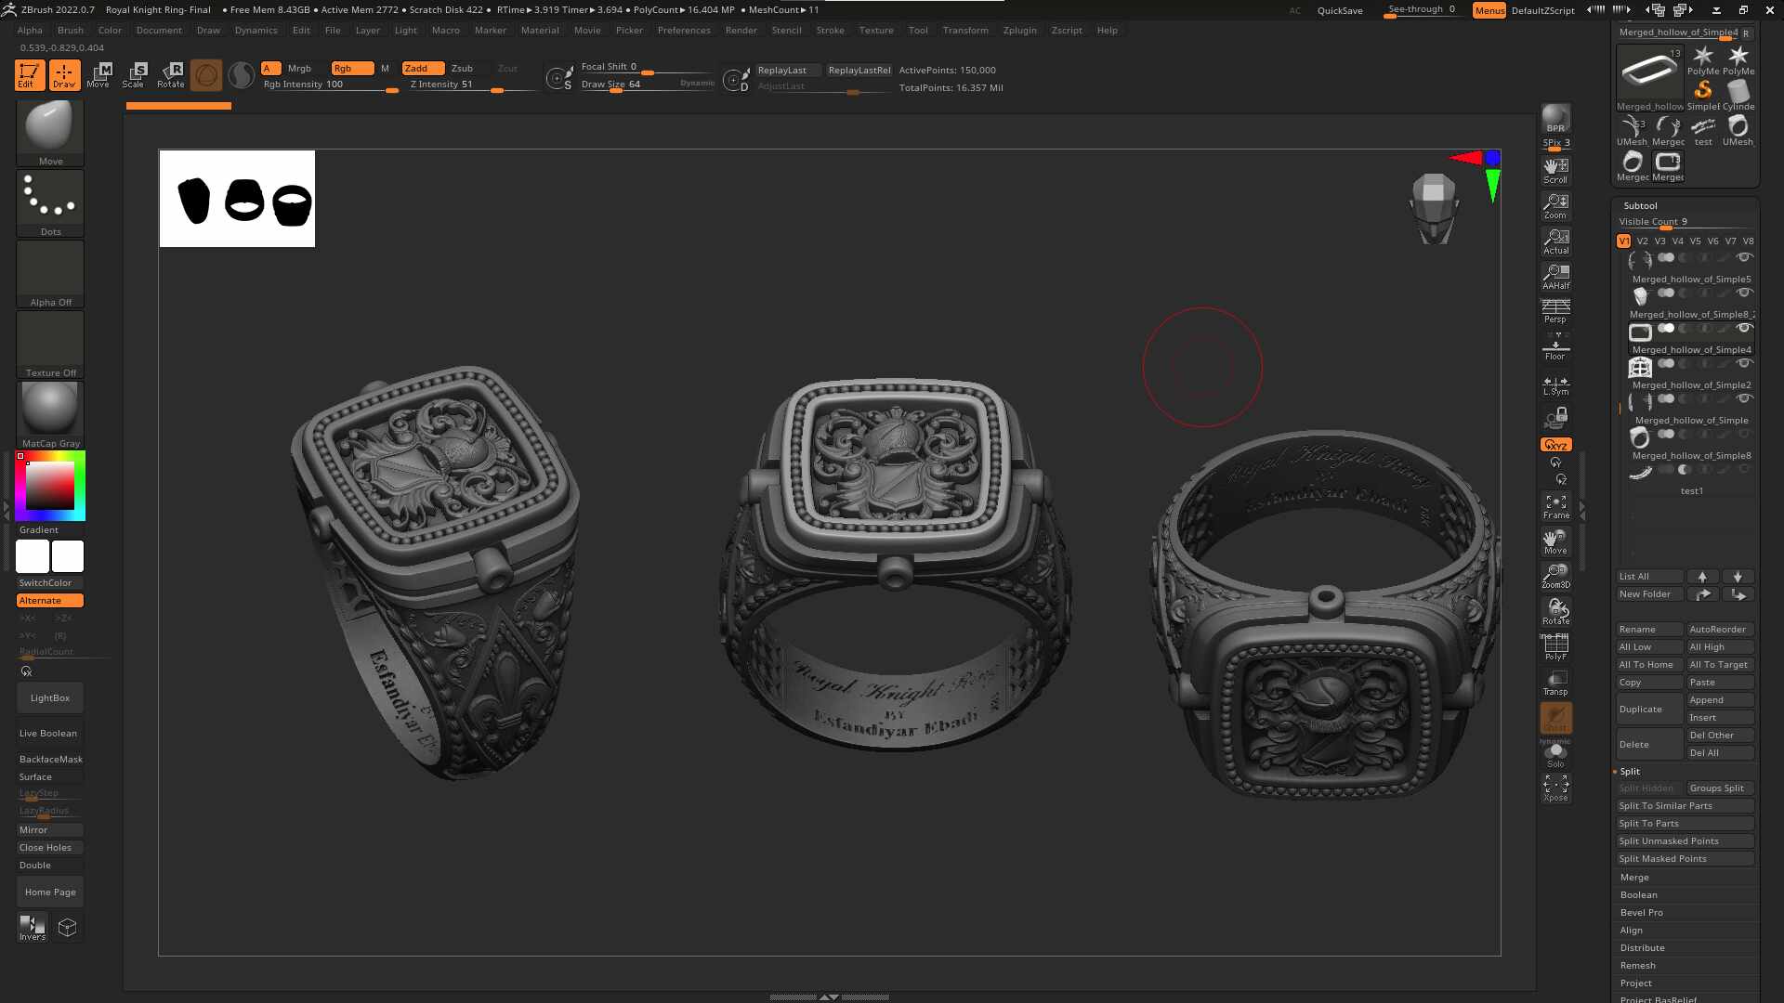Screen dimensions: 1784x1003
Task: Hide the Merged_hollow_of_Simple5 subtool with eye icon
Action: tap(1744, 257)
